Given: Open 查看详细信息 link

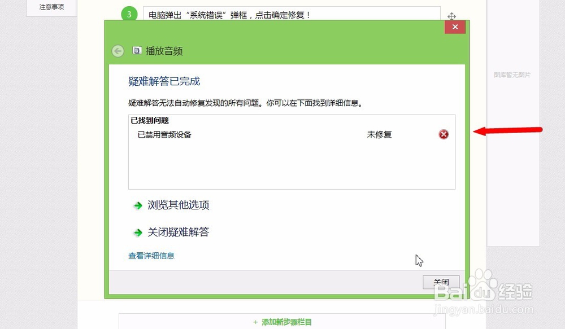Looking at the screenshot, I should [150, 256].
